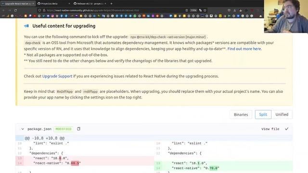Viewport: 308px width, 173px height.
Task: Open the WhatsApp bookmark
Action: tap(135, 16)
